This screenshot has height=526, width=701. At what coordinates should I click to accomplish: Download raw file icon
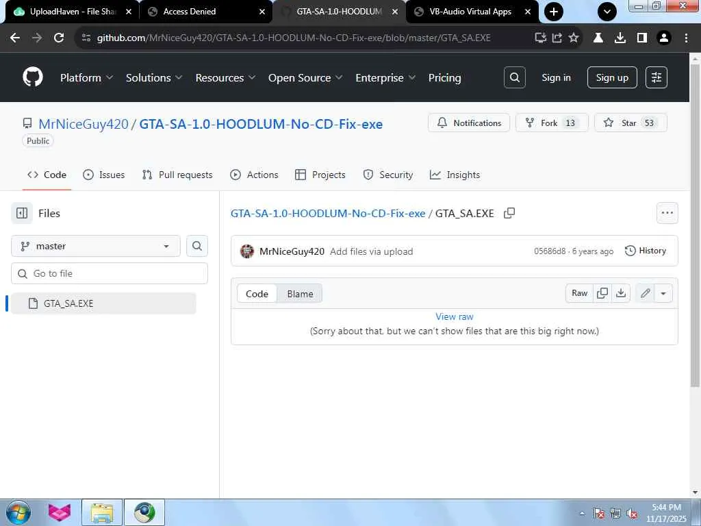[x=621, y=293]
